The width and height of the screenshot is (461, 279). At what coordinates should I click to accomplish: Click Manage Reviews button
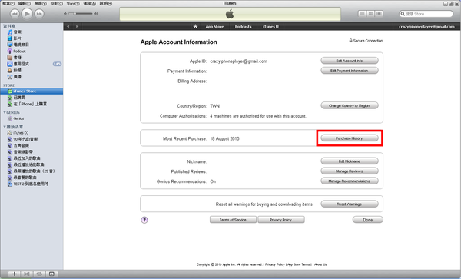(350, 171)
